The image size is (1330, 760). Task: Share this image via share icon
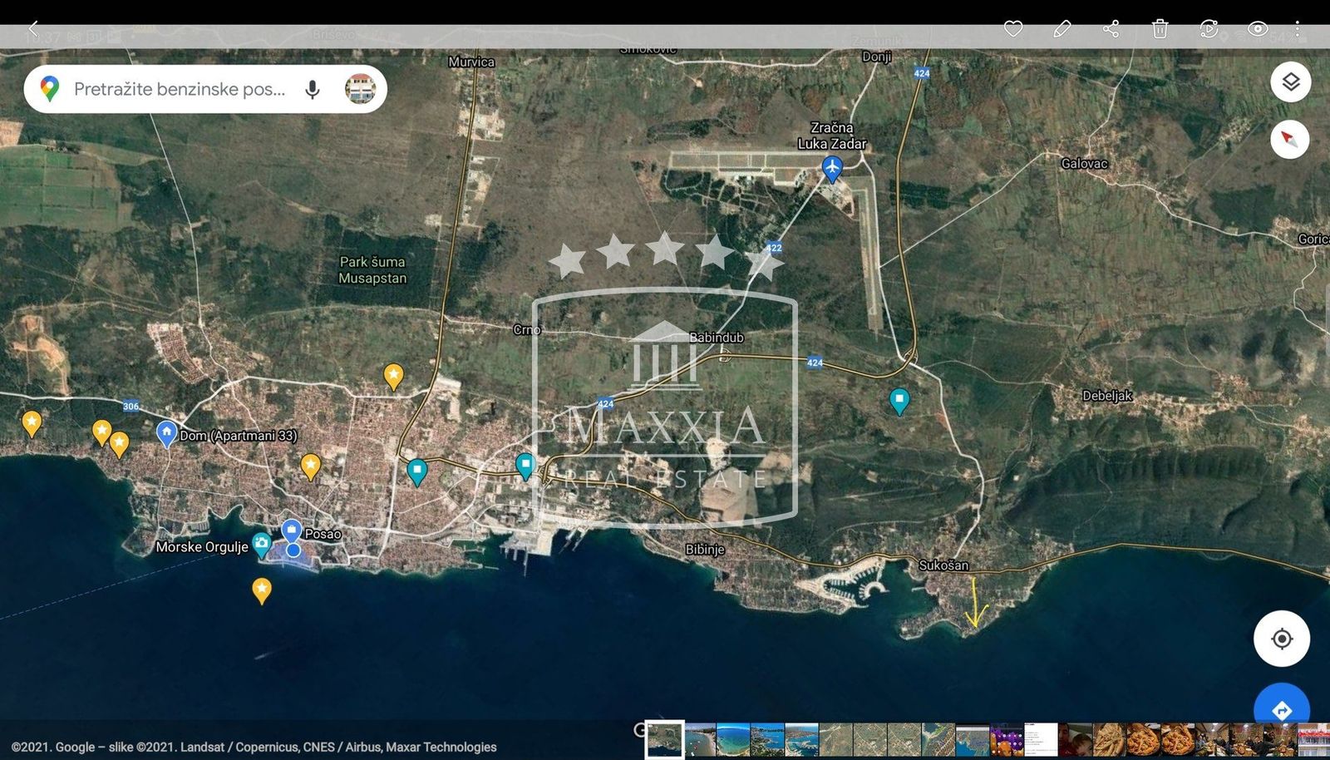pos(1111,29)
